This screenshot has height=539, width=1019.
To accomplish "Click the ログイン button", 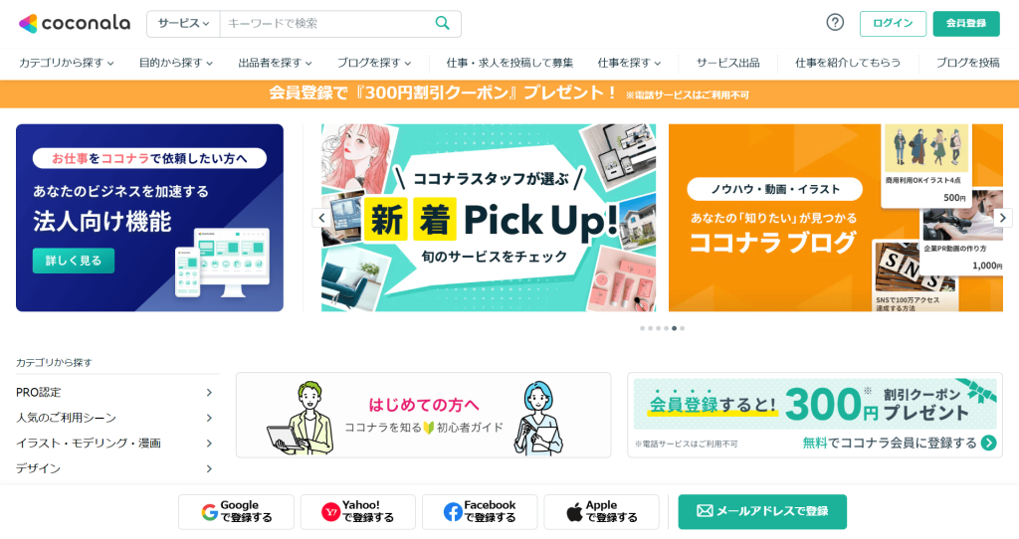I will pyautogui.click(x=893, y=24).
